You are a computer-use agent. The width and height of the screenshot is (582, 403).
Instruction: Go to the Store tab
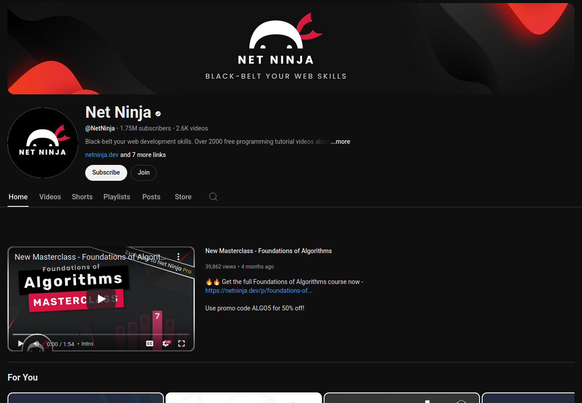tap(183, 197)
